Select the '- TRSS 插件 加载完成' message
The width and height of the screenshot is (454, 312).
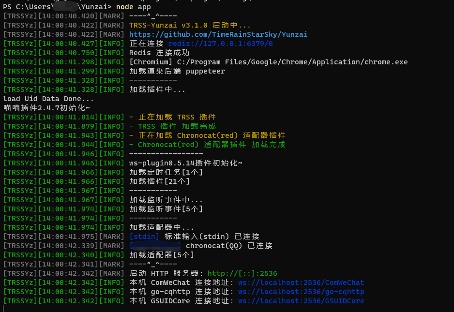(173, 126)
